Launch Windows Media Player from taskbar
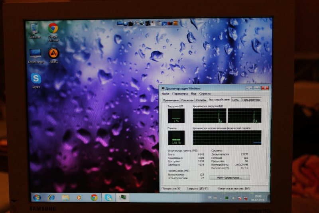 point(79,197)
